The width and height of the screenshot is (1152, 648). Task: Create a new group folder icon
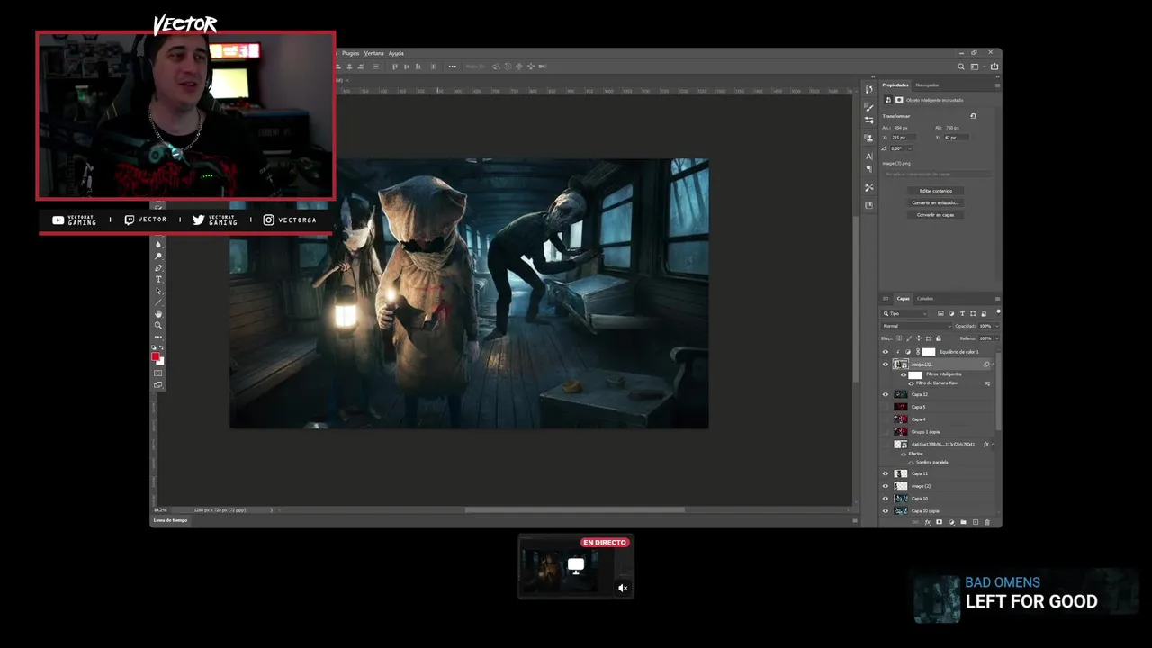click(963, 522)
